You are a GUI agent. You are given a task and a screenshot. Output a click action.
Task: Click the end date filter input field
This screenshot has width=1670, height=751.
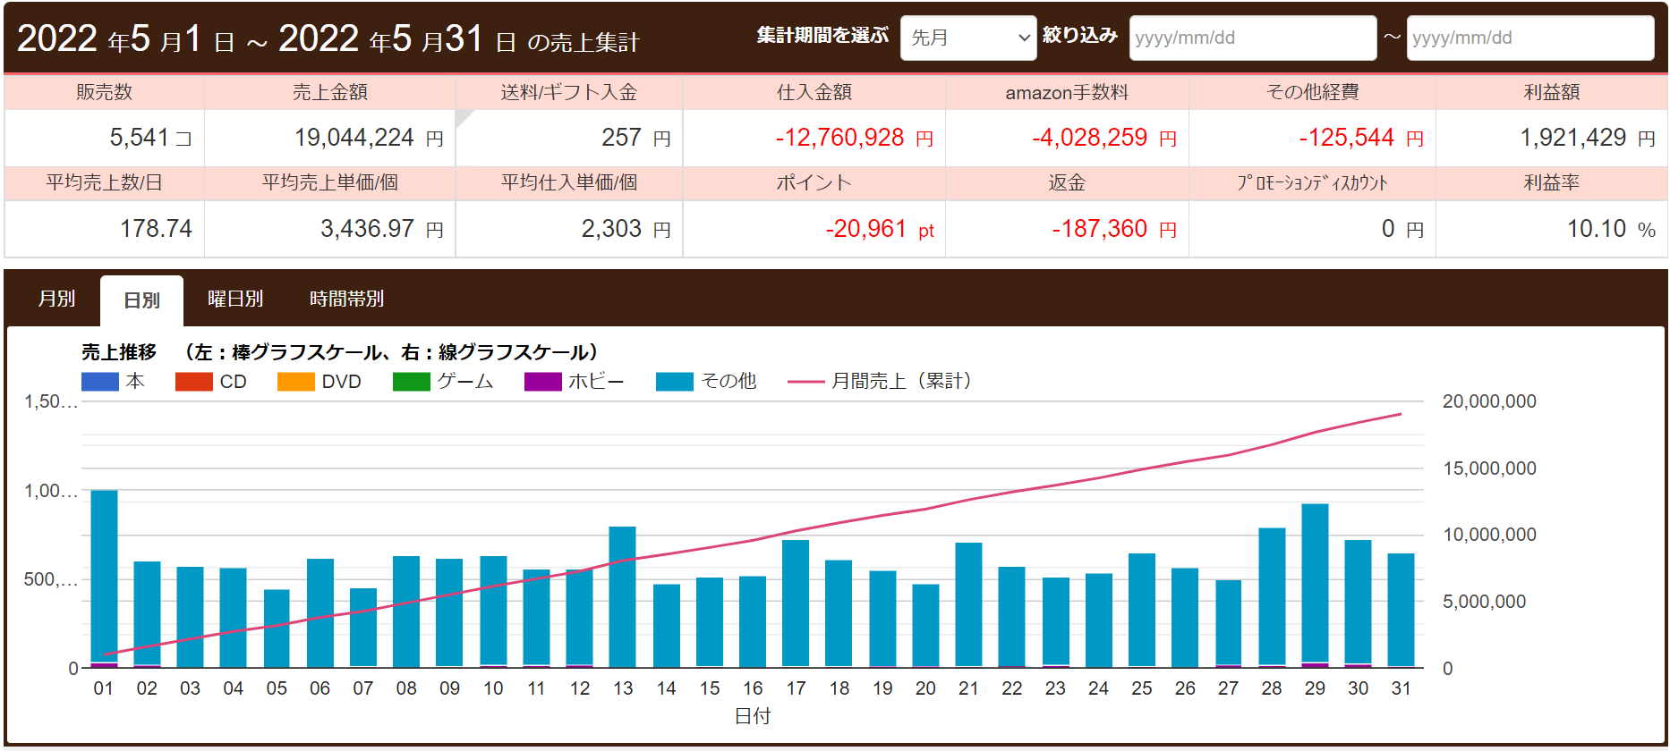[x=1529, y=38]
